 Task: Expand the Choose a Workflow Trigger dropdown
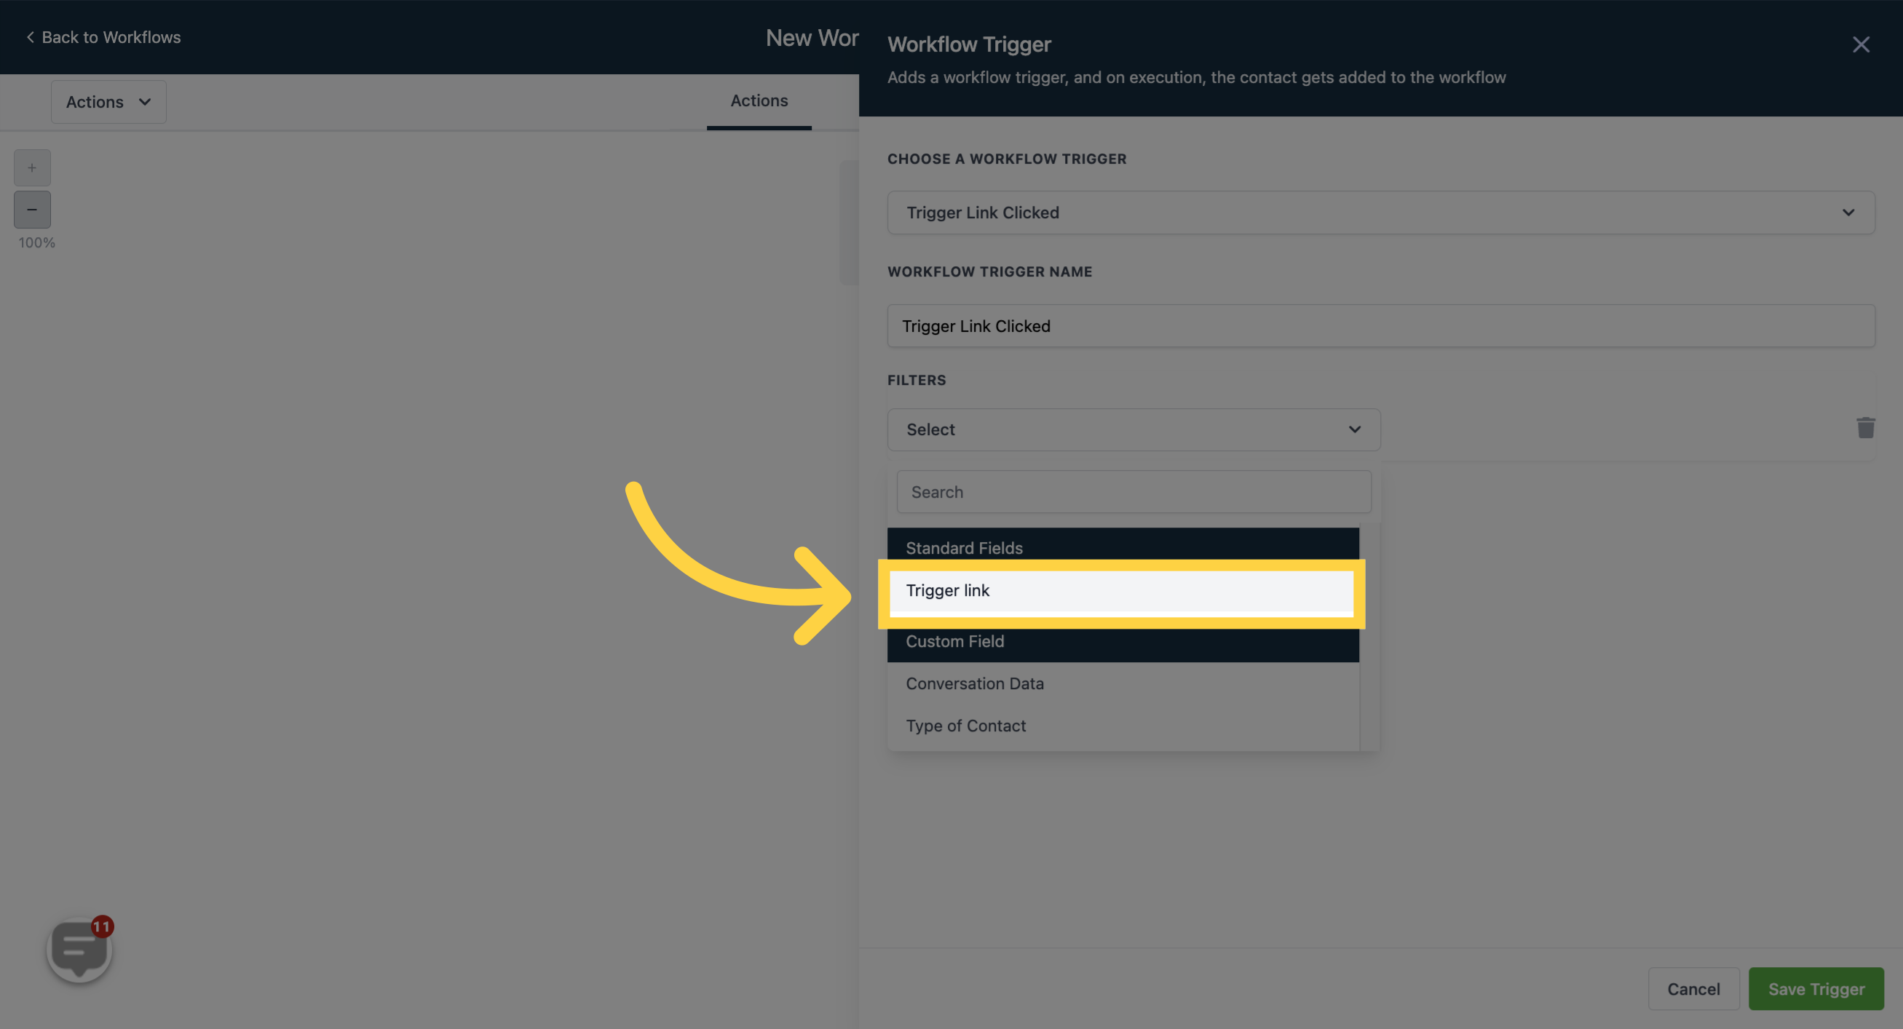pyautogui.click(x=1381, y=212)
